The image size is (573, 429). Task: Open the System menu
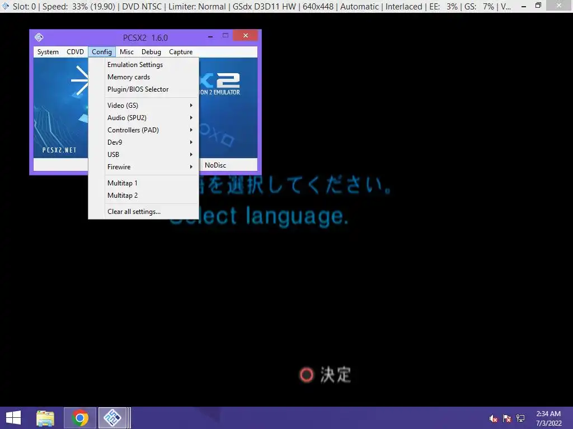coord(48,52)
